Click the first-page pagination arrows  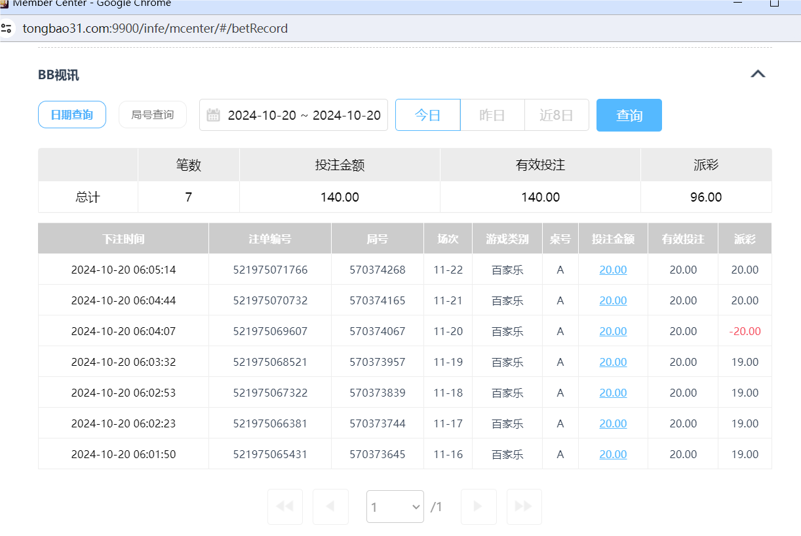point(284,507)
